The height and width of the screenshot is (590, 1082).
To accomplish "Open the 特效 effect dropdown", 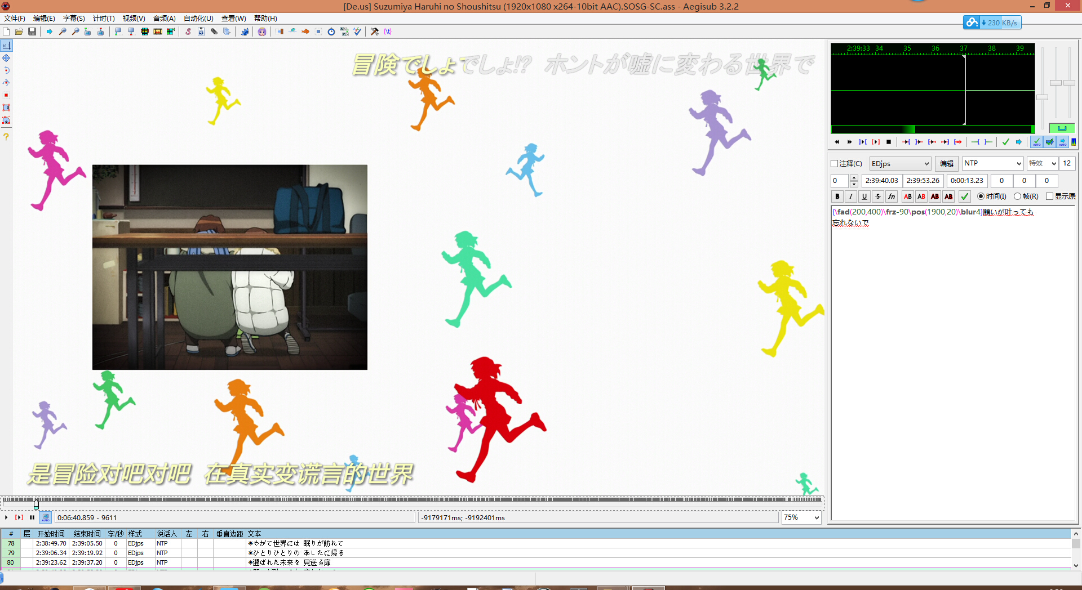I will click(1043, 163).
